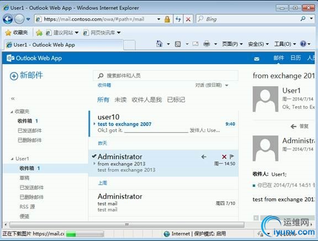Open the user10 test to exchange 2007 message

tap(163, 124)
